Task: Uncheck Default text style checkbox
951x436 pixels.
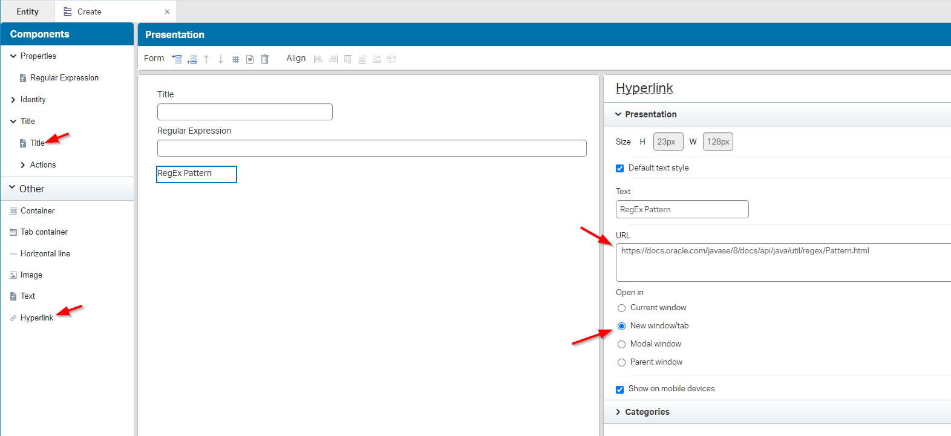Action: [619, 169]
